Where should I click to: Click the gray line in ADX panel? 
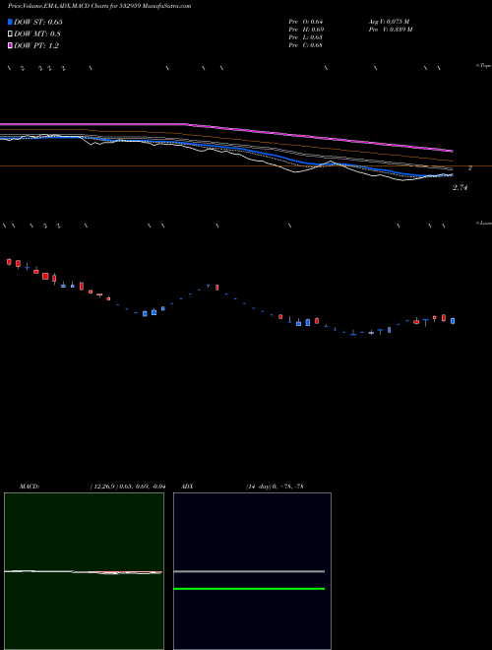click(249, 571)
